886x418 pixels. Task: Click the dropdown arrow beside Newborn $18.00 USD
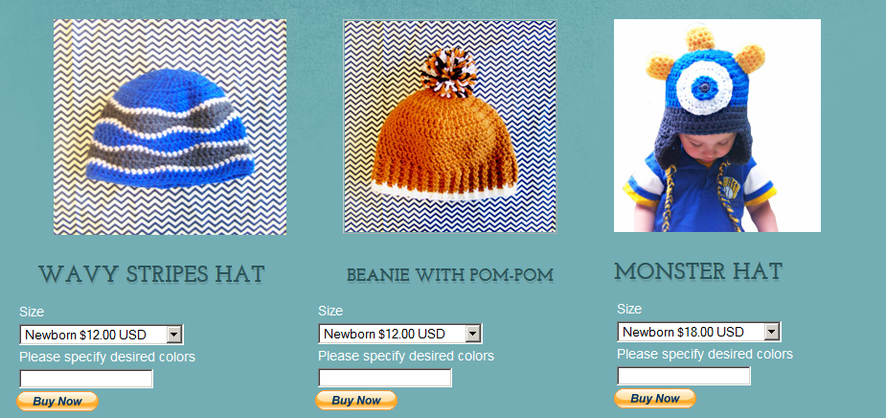(x=772, y=332)
